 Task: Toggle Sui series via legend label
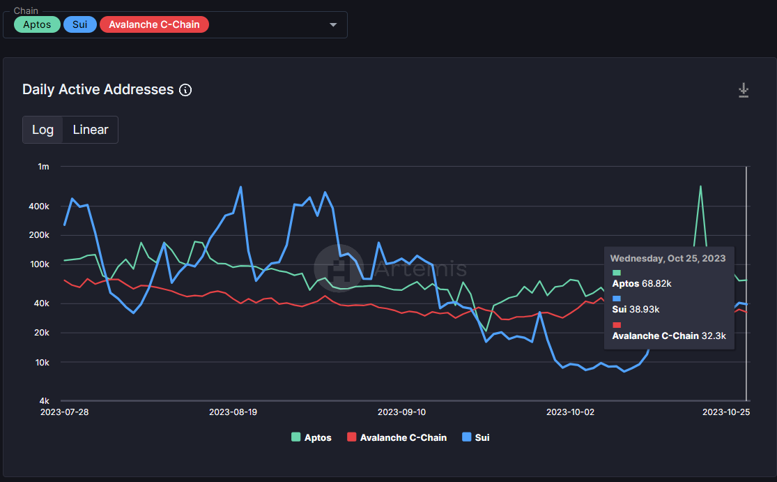click(482, 437)
